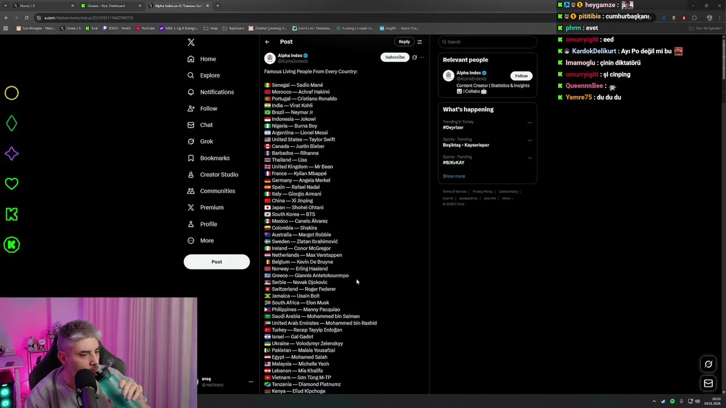Open the KeyGivers bookmark folder
The image size is (726, 408).
click(x=234, y=28)
